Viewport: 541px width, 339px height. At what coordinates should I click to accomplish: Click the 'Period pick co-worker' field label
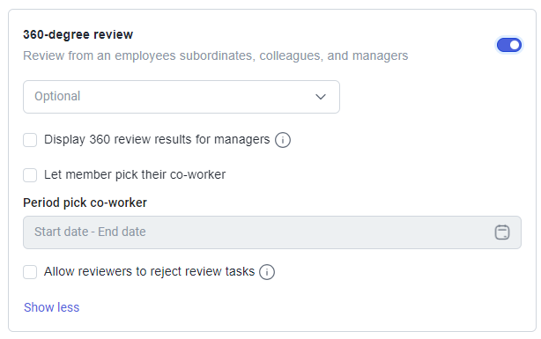pyautogui.click(x=85, y=203)
